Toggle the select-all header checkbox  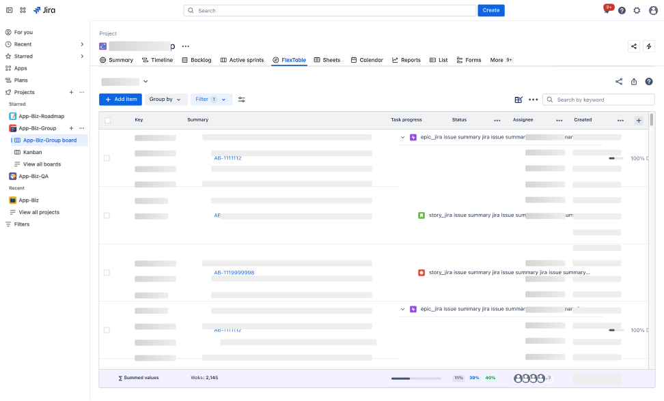pos(107,121)
